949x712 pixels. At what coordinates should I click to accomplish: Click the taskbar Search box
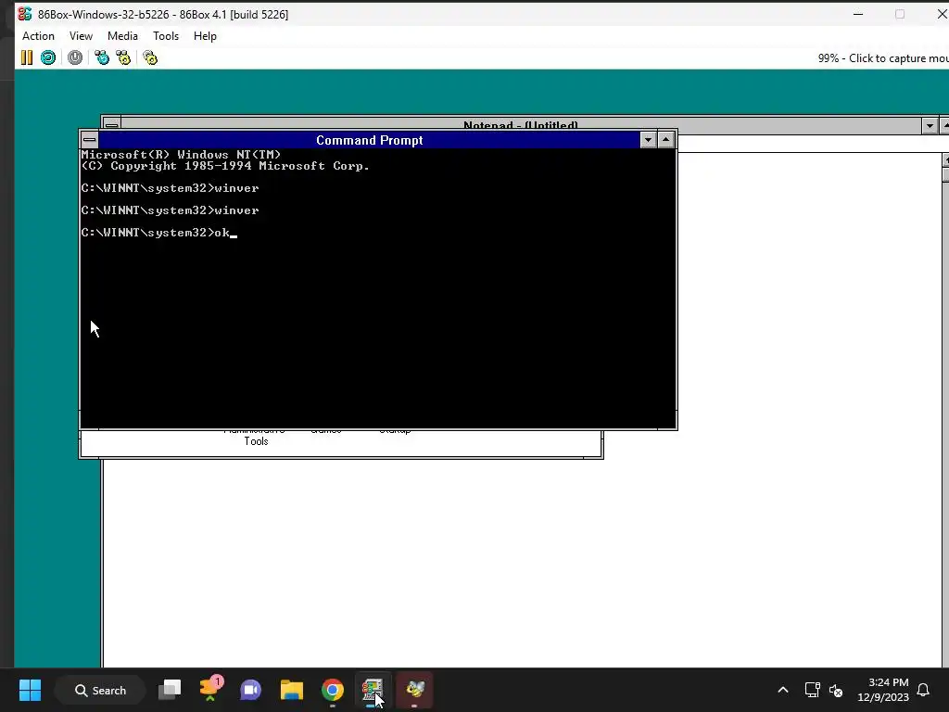click(x=100, y=690)
